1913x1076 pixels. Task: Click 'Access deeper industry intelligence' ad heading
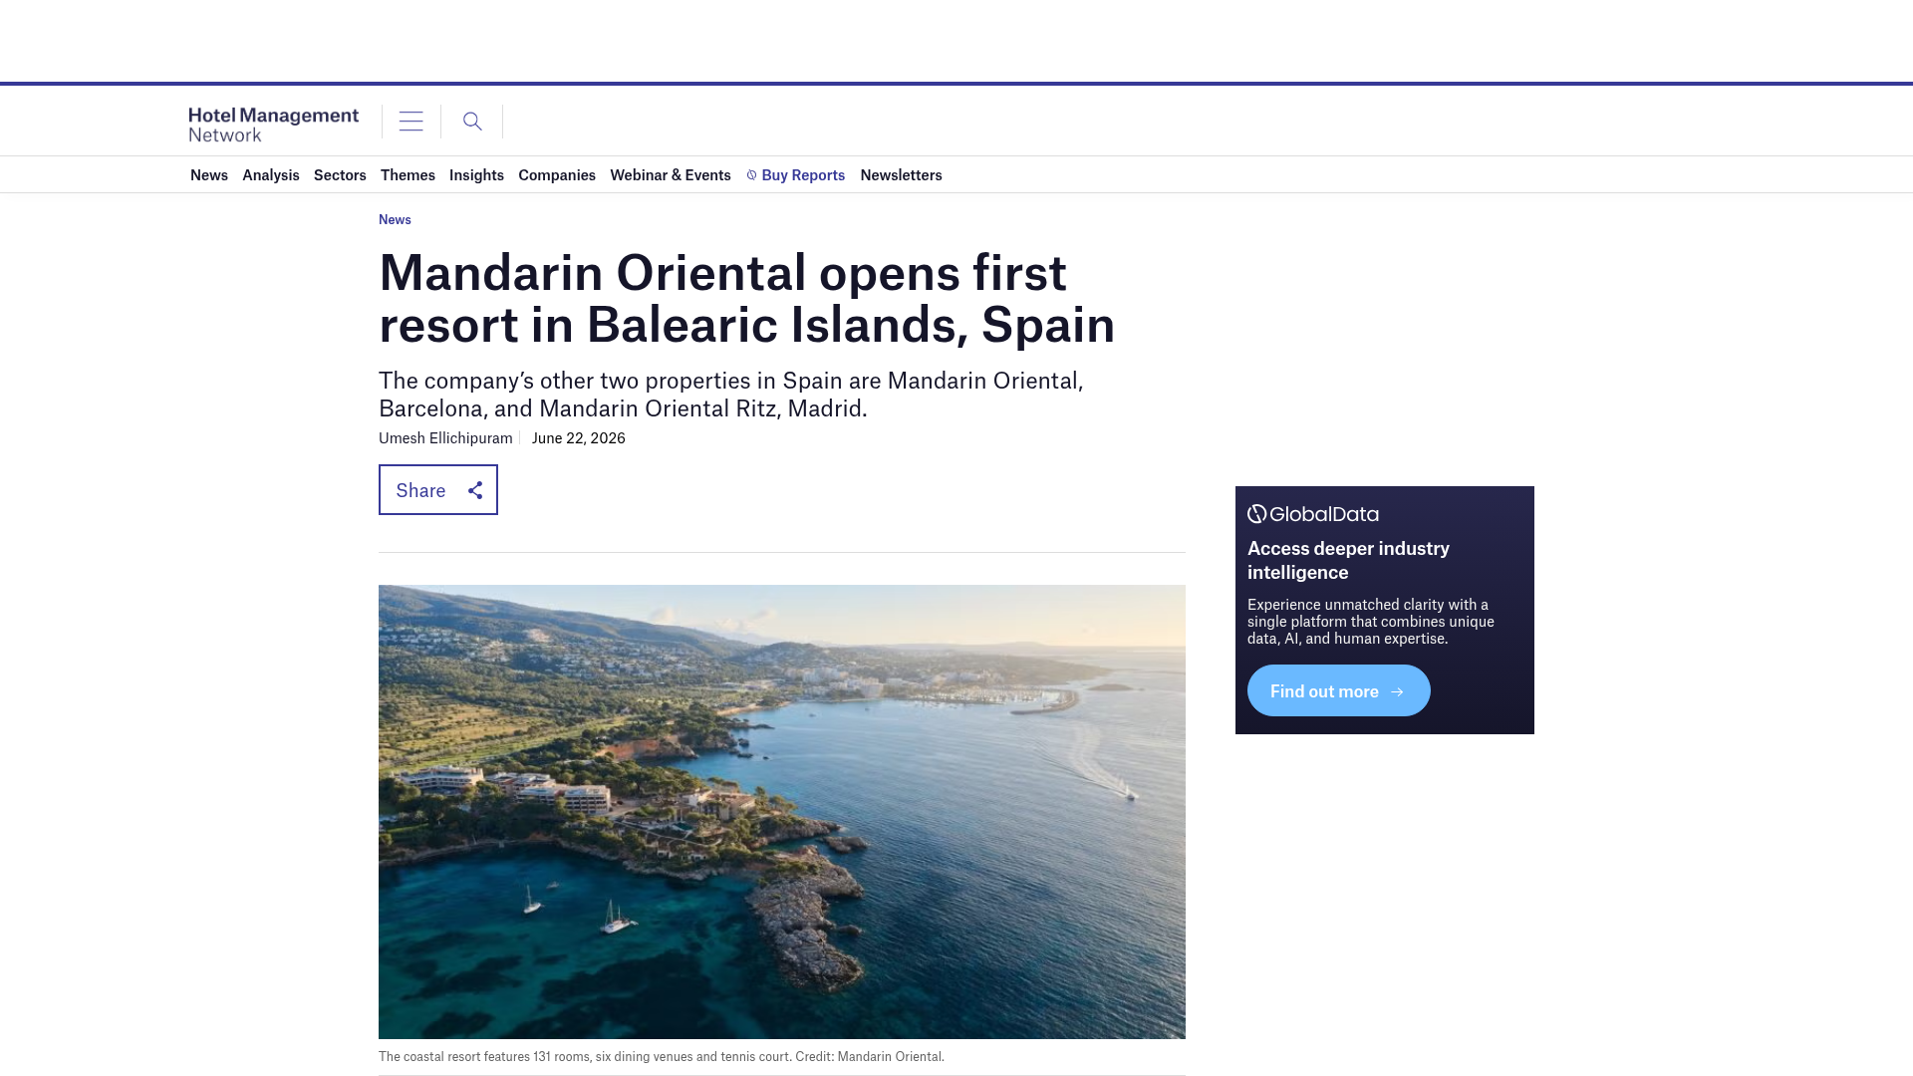coord(1348,560)
